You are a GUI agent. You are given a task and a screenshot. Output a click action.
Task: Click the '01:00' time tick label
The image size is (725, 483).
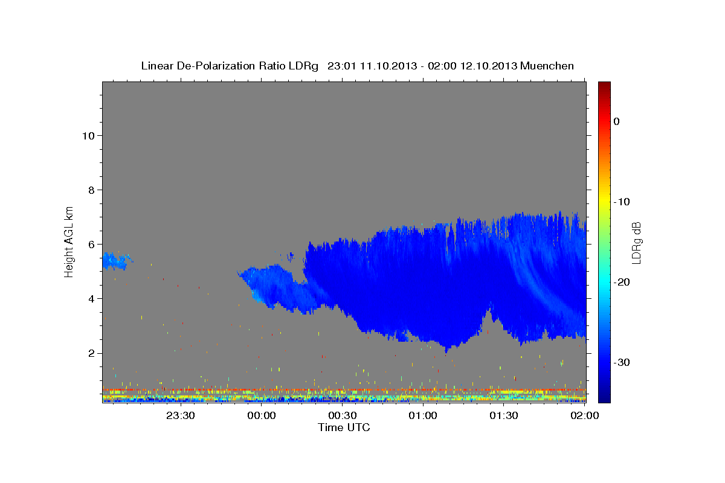[423, 415]
